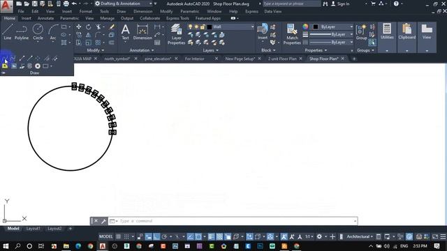Select the Donut tool in Draw panel
The width and height of the screenshot is (447, 251).
pos(38,66)
